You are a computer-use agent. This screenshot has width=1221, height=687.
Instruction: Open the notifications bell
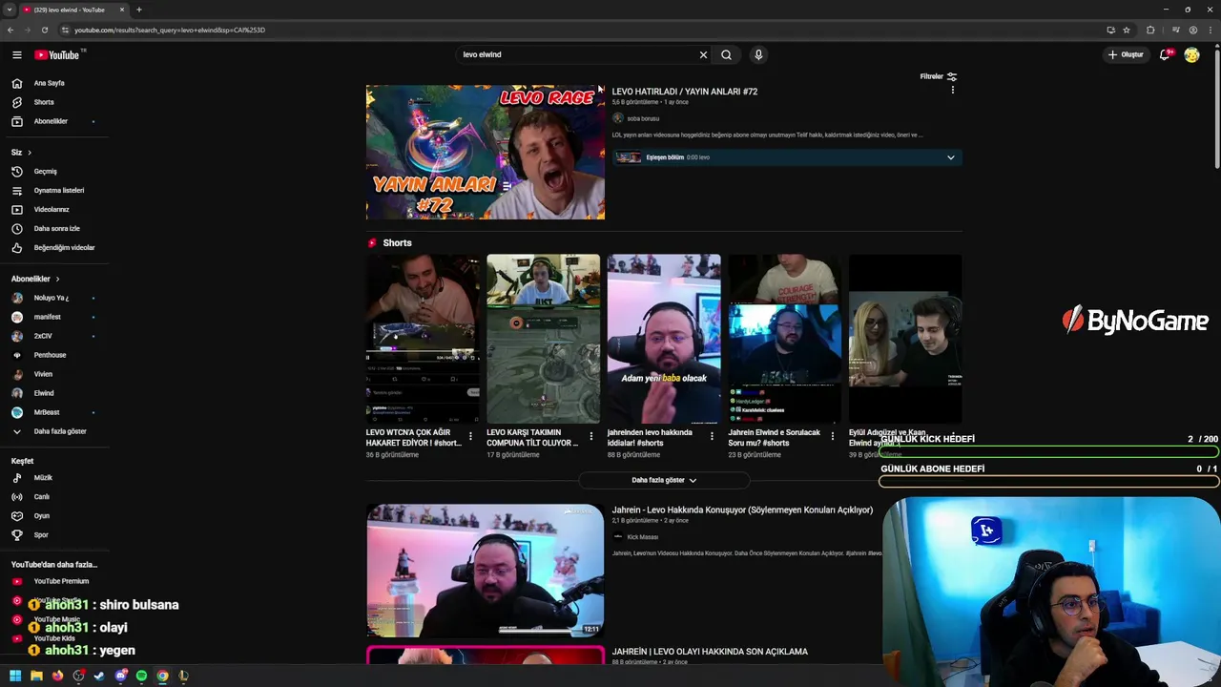click(1165, 54)
